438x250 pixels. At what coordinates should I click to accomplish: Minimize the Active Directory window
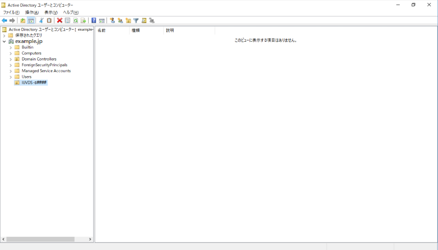398,5
